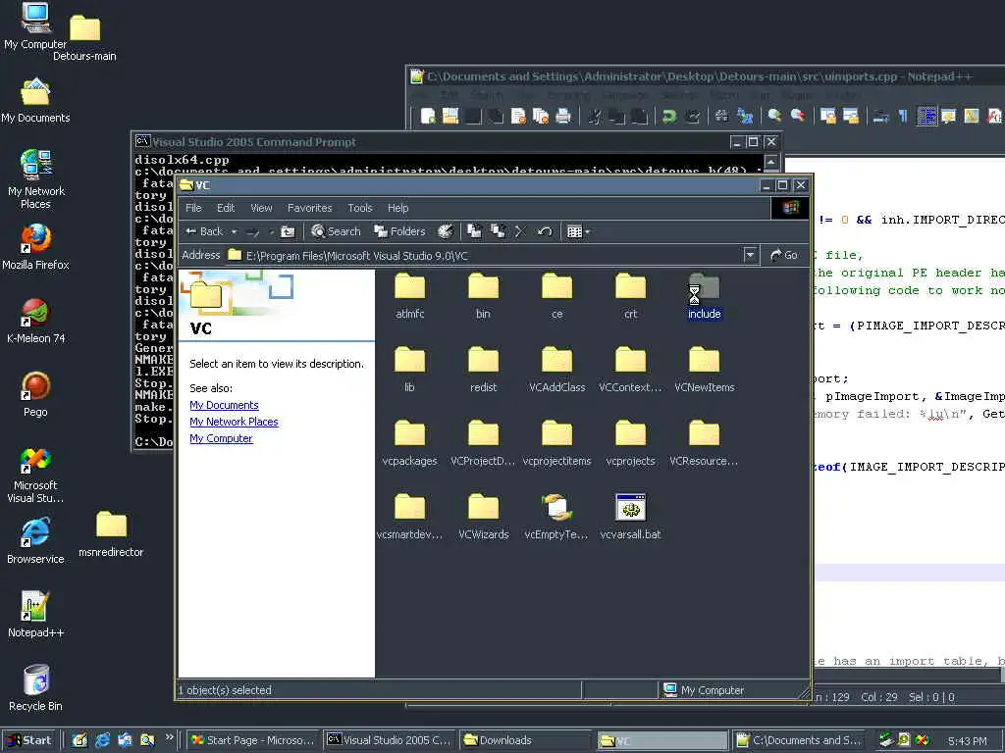Open the Help menu in VC window
This screenshot has width=1005, height=753.
(397, 208)
